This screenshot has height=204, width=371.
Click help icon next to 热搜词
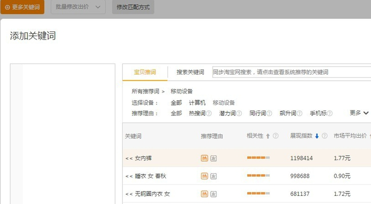click(x=209, y=113)
